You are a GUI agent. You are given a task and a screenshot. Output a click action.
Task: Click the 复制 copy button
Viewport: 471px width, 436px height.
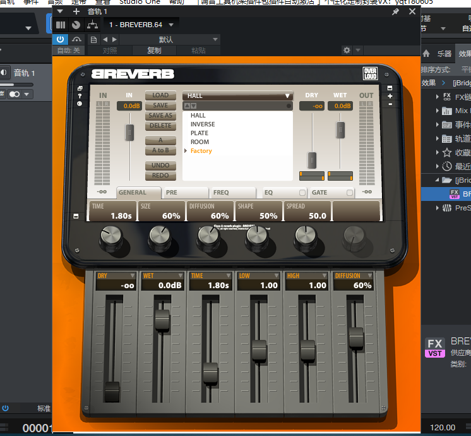click(x=154, y=50)
